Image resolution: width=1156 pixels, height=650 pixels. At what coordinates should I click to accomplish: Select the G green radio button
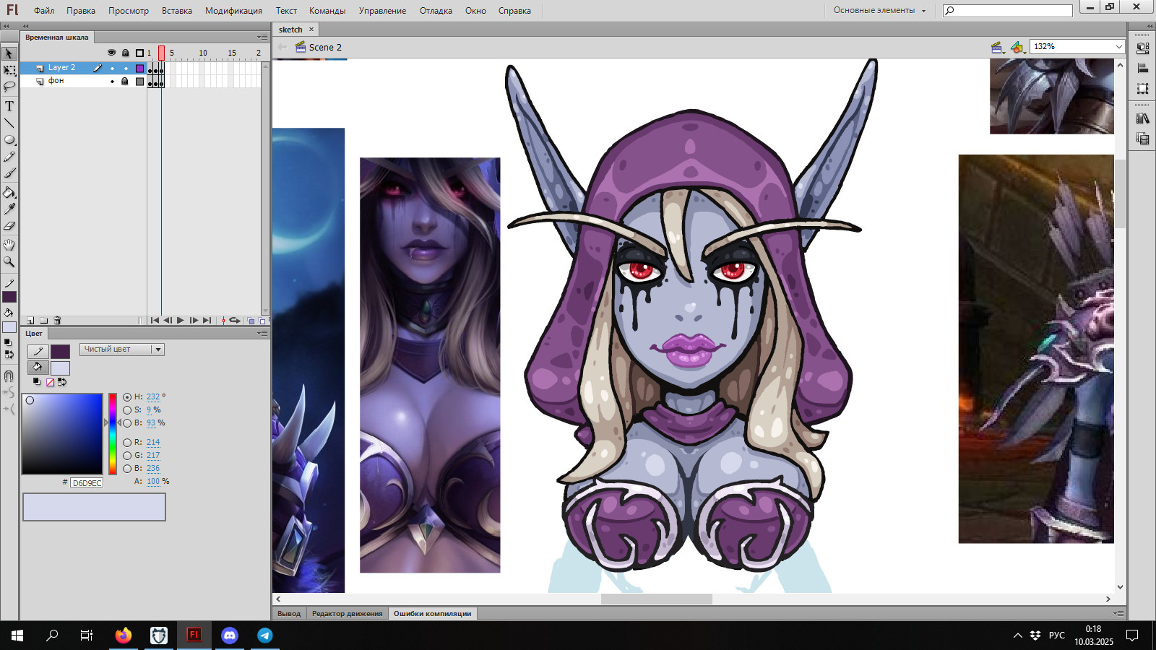click(127, 456)
